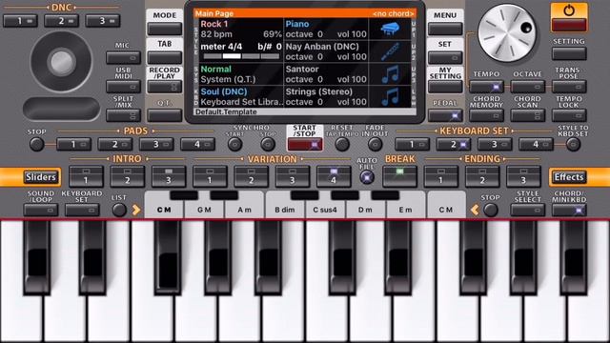The height and width of the screenshot is (343, 610).
Task: Open the MENU button
Action: [445, 29]
